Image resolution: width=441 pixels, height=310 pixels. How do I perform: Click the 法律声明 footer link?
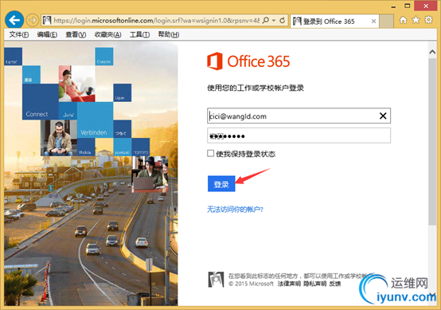point(289,284)
